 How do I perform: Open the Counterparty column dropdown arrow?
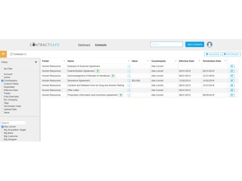pos(176,61)
